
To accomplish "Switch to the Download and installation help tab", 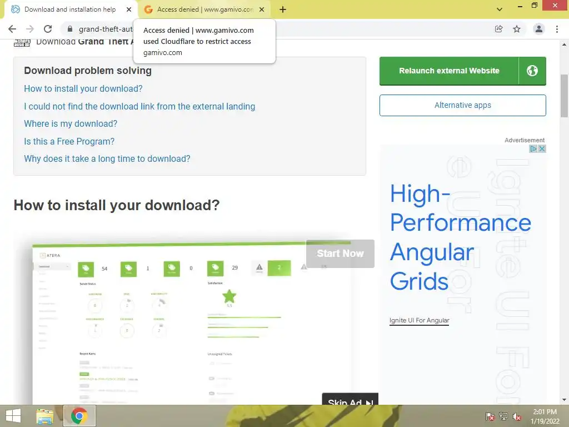I will [69, 9].
